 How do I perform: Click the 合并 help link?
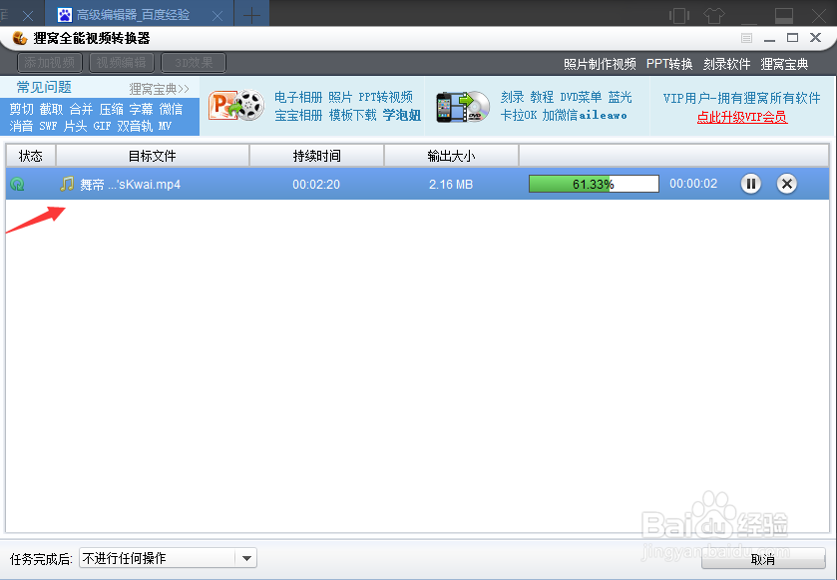pyautogui.click(x=81, y=109)
